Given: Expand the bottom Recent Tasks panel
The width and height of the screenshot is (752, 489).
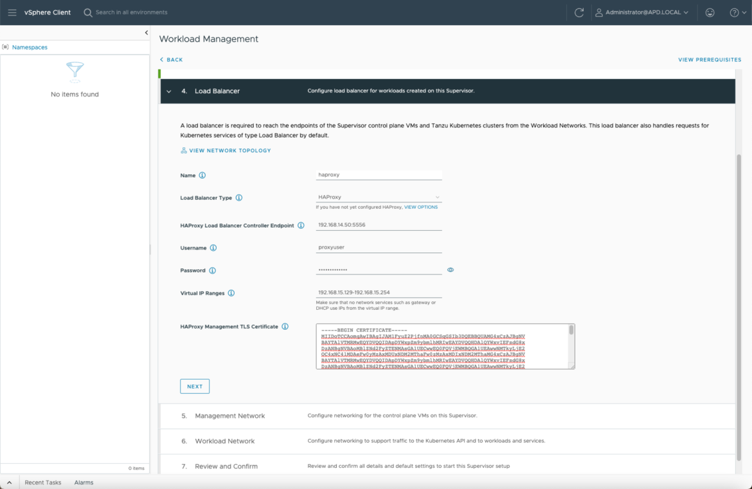Looking at the screenshot, I should [x=9, y=483].
